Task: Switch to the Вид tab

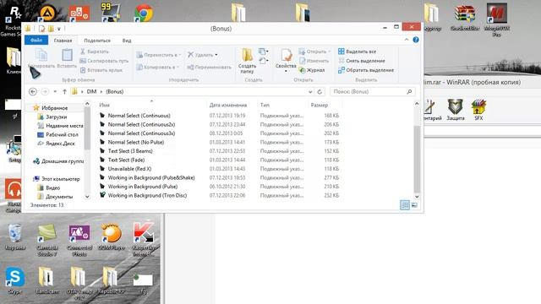Action: pos(127,41)
